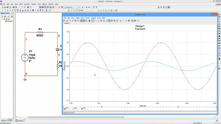Open the Graph menu in Grapher View
This screenshot has height=124, width=221.
77,18
